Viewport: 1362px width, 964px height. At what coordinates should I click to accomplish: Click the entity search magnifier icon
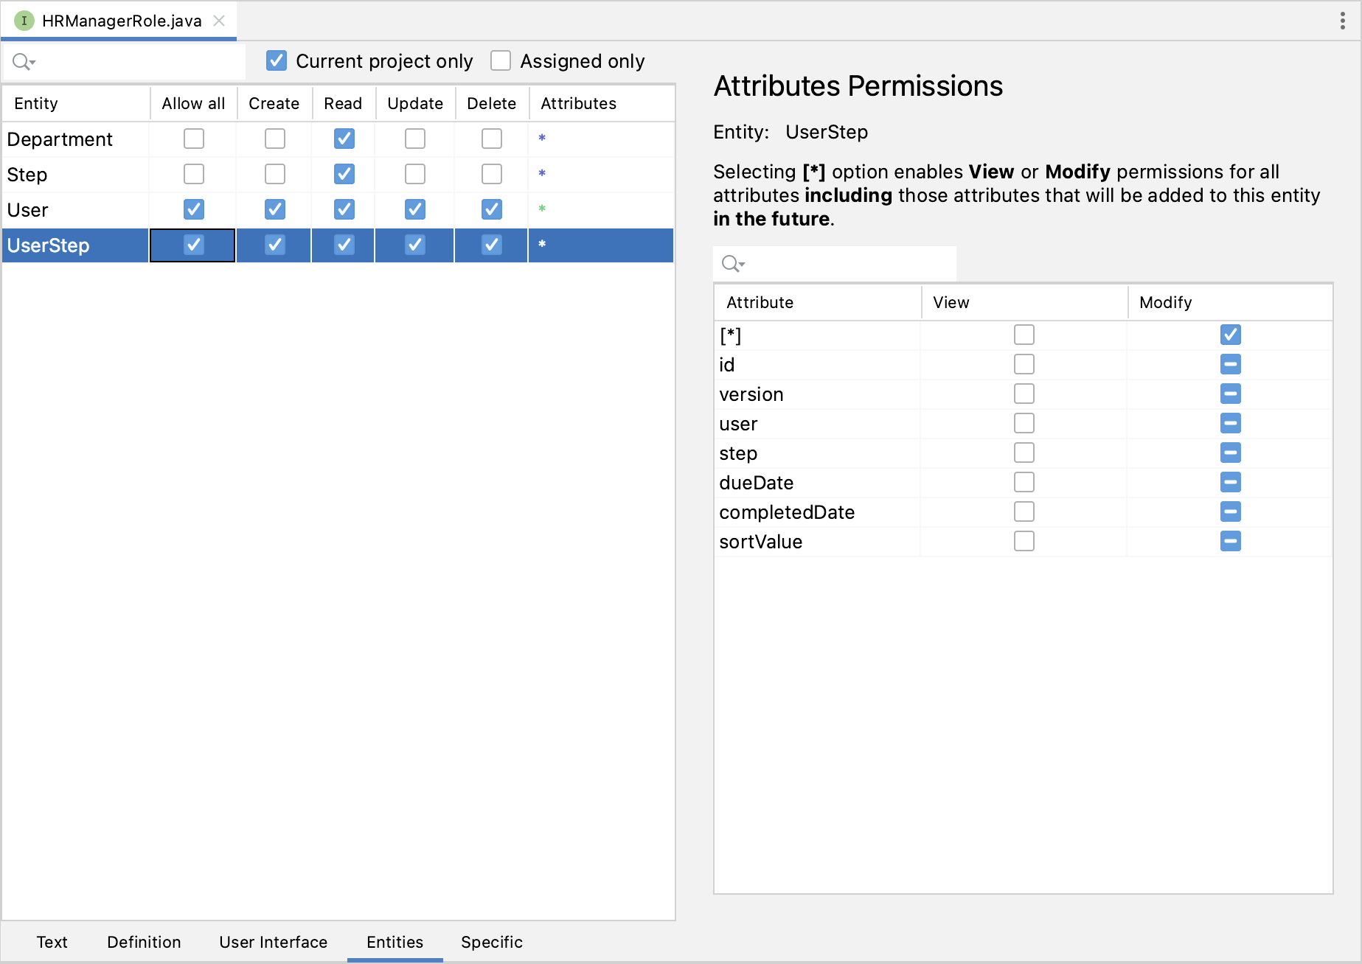(23, 62)
